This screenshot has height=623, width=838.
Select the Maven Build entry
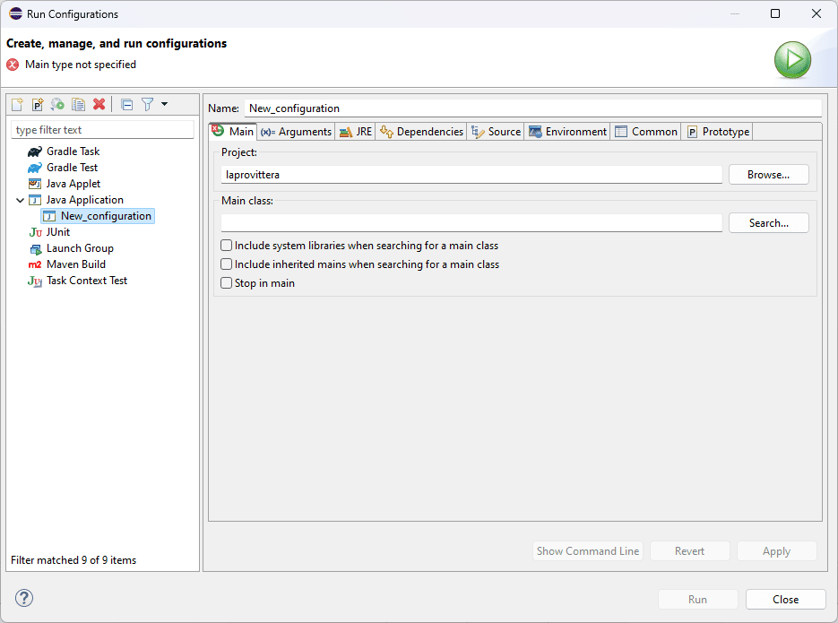pyautogui.click(x=76, y=264)
